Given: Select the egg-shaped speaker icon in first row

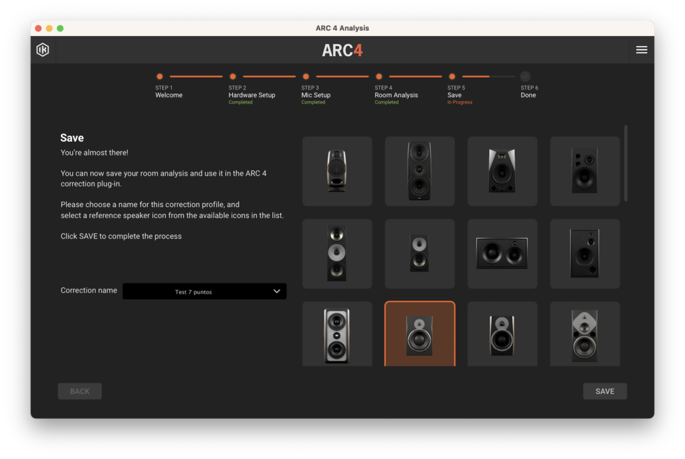Looking at the screenshot, I should tap(337, 171).
